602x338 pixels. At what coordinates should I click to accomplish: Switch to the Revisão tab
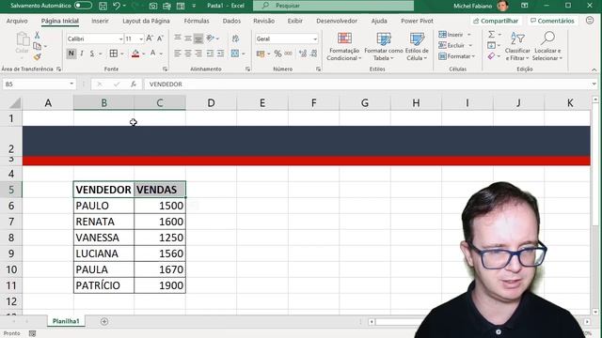tap(263, 21)
